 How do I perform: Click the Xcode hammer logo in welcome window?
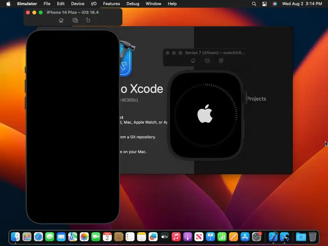coord(127,59)
